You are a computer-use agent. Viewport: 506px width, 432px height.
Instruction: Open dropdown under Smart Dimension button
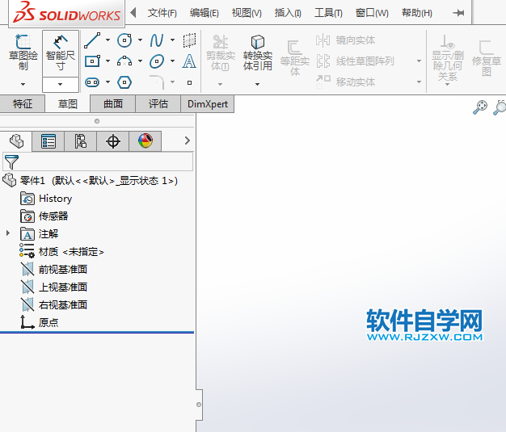coord(61,85)
